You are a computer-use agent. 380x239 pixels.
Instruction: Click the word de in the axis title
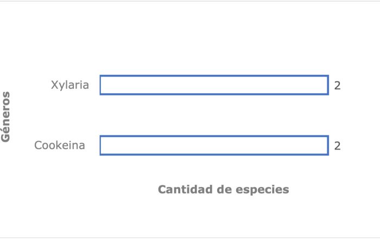point(224,189)
